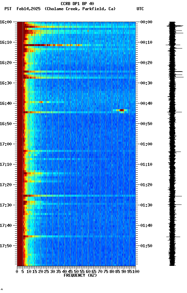Click the 17:00 PST time label

point(6,144)
